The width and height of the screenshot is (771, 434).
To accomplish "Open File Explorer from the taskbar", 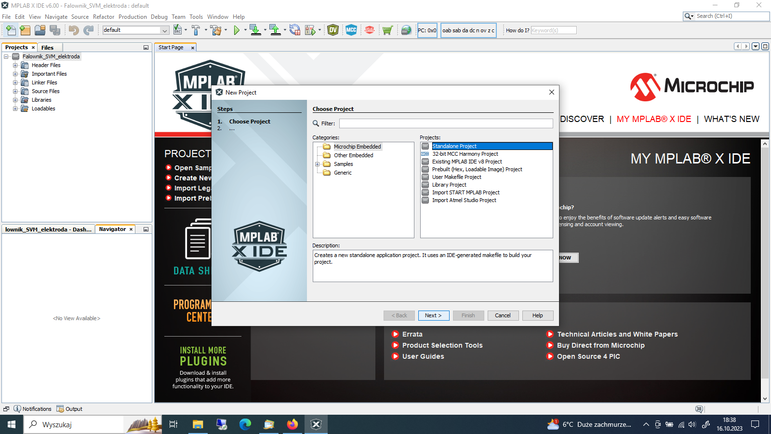I will (198, 424).
